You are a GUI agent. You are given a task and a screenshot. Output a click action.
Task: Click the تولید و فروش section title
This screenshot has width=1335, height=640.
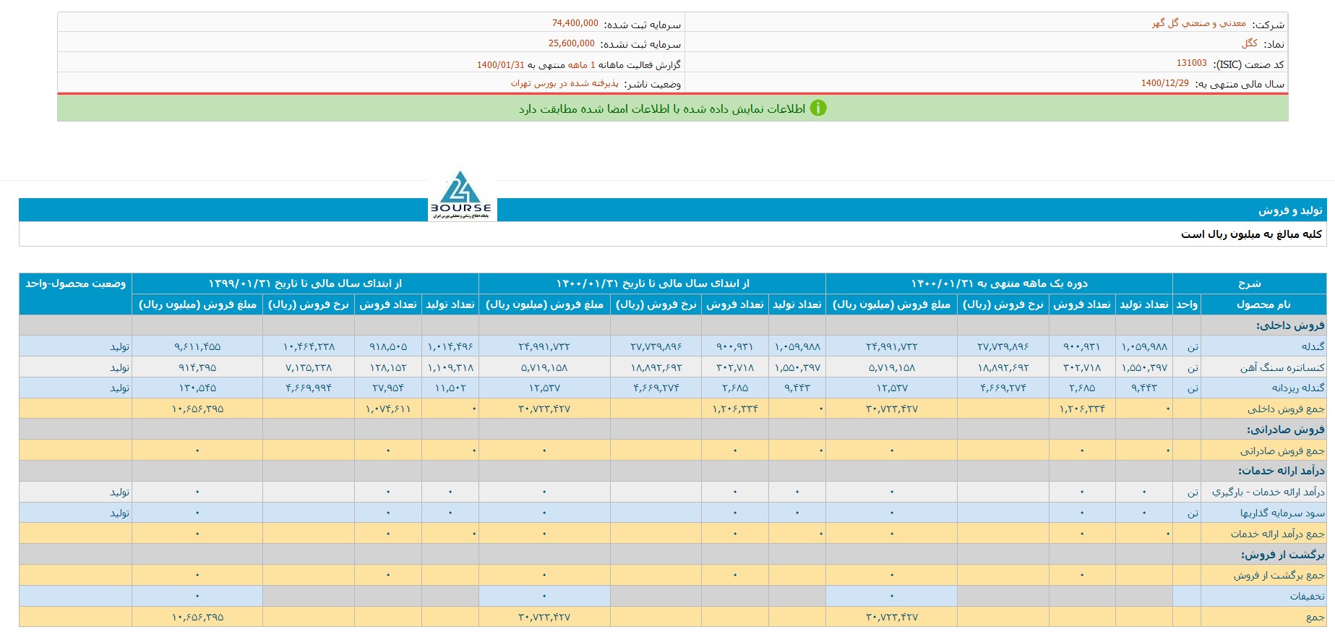click(1290, 210)
